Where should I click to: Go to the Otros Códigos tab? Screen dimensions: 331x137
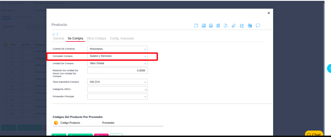point(96,38)
